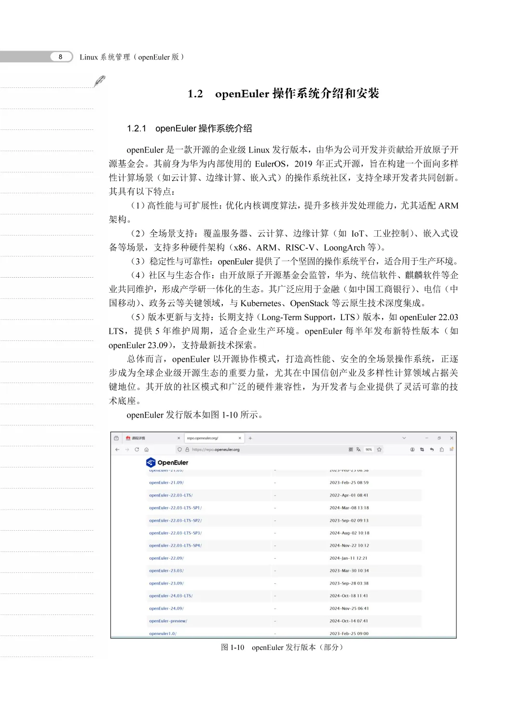Click date 2024-Nov-22 10:12
Viewport: 521px width, 720px height.
point(349,545)
